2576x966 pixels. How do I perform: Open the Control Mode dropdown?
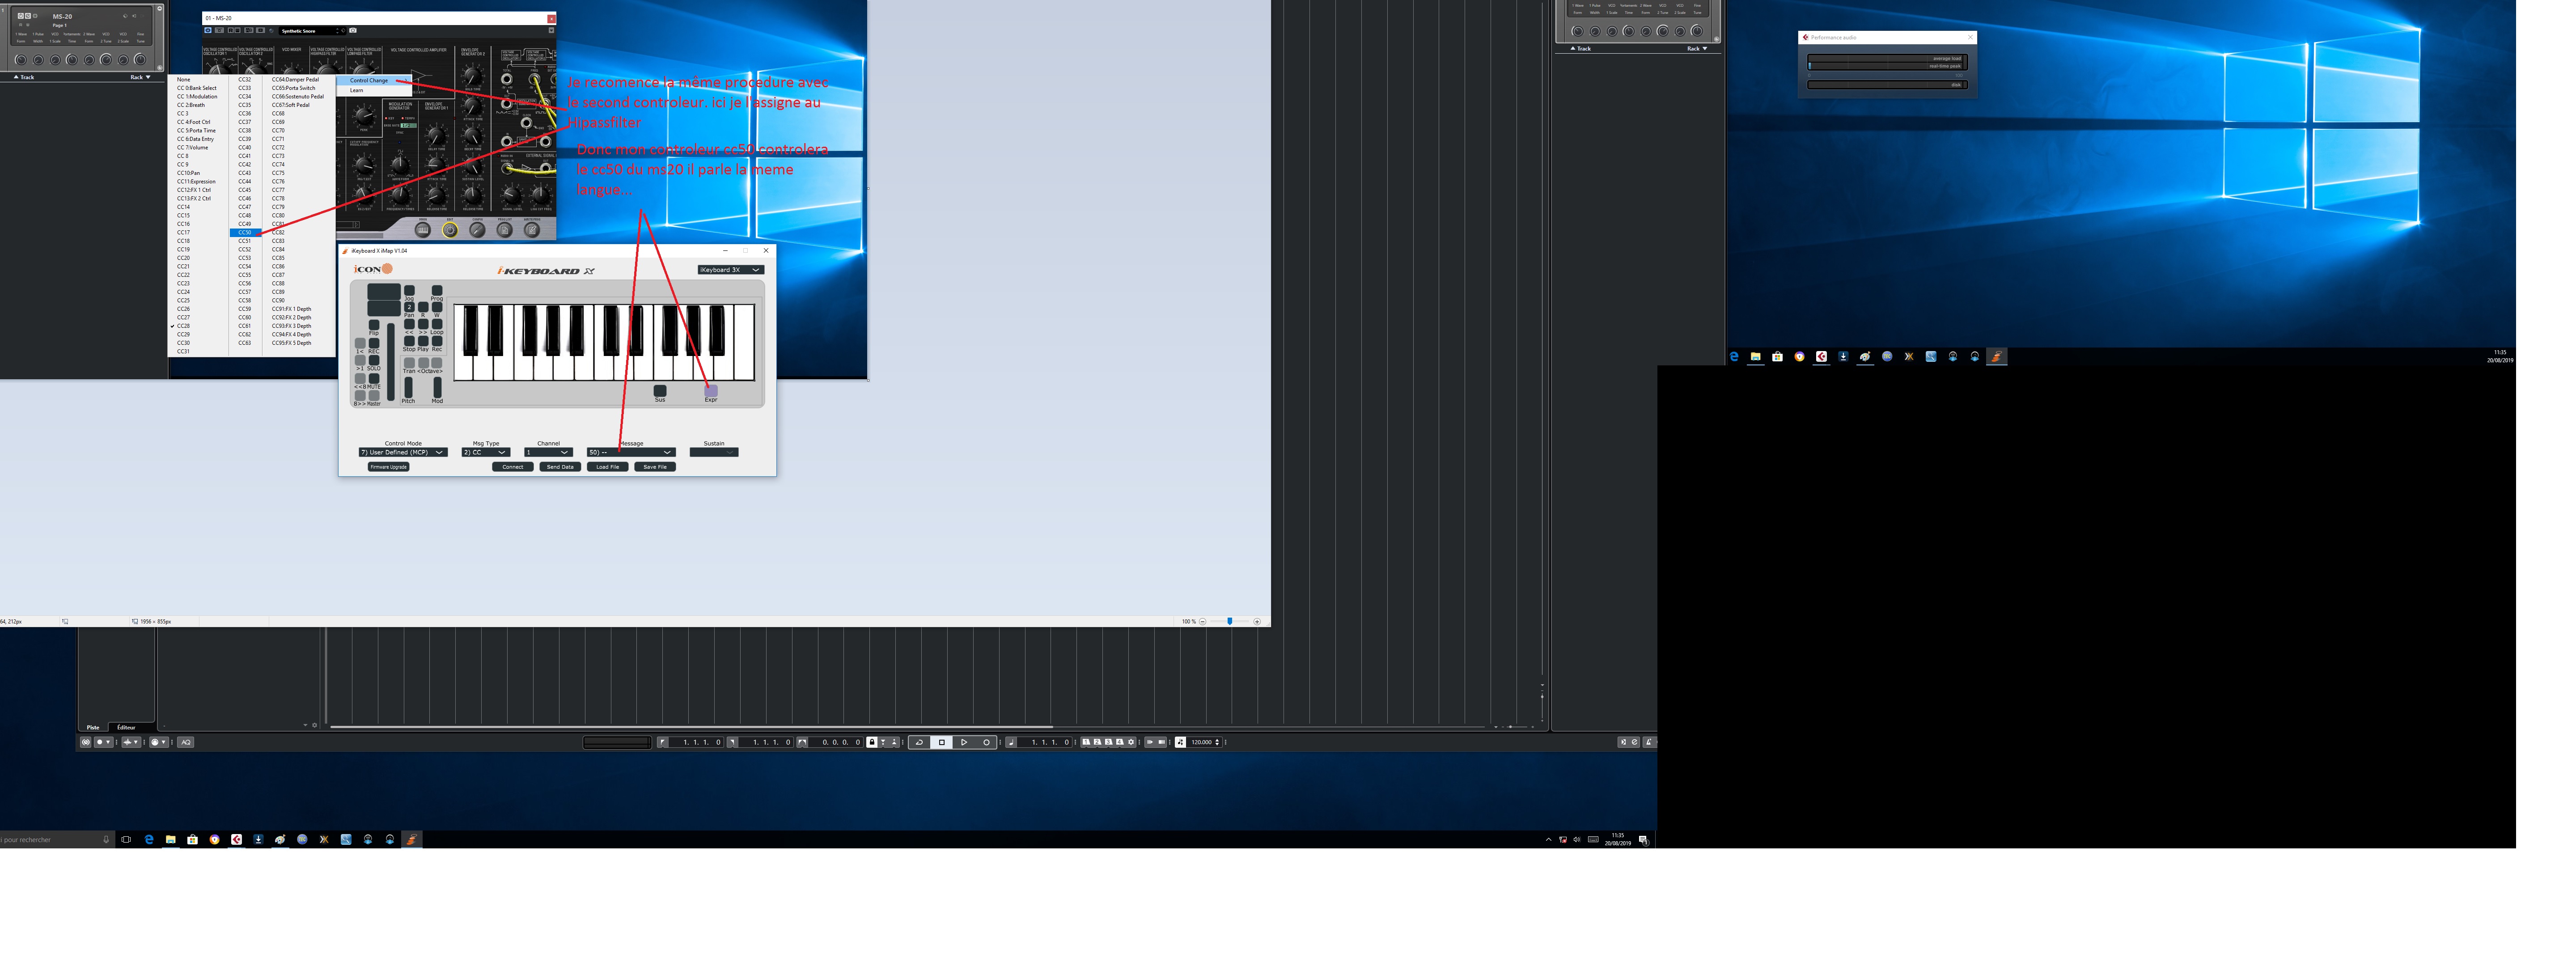[x=402, y=453]
